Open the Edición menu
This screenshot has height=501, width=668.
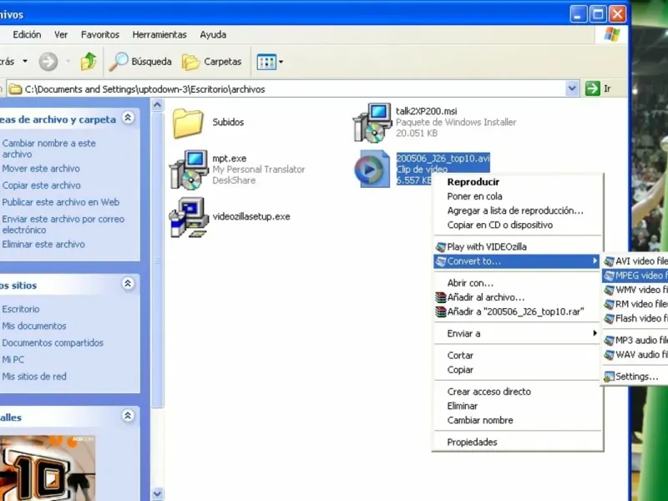(x=27, y=35)
